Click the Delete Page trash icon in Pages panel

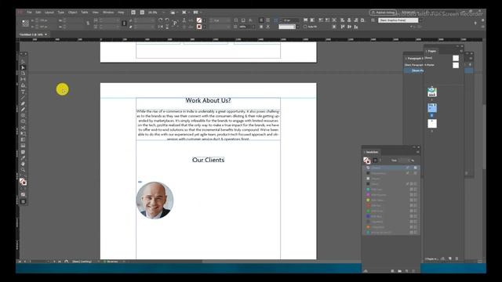click(457, 258)
